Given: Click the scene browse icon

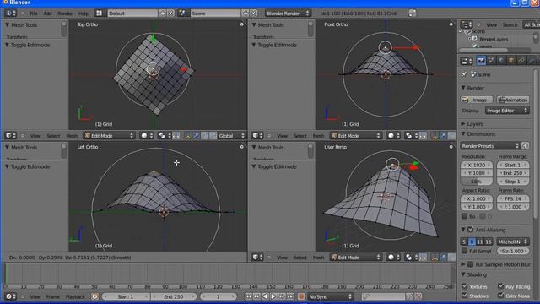Looking at the screenshot, I should pos(182,14).
